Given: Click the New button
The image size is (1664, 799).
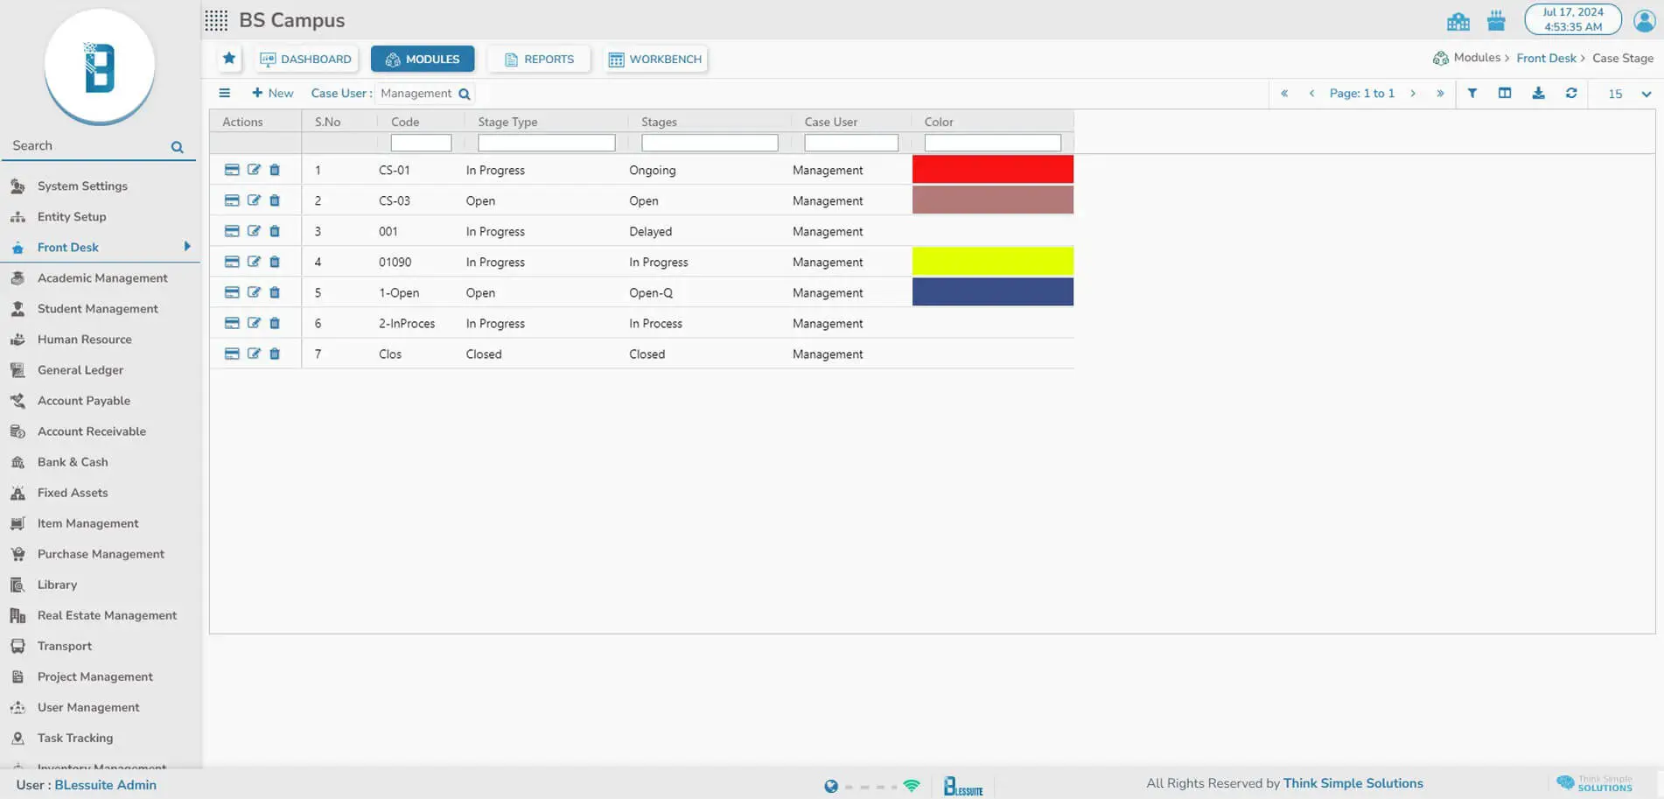Looking at the screenshot, I should click(273, 94).
